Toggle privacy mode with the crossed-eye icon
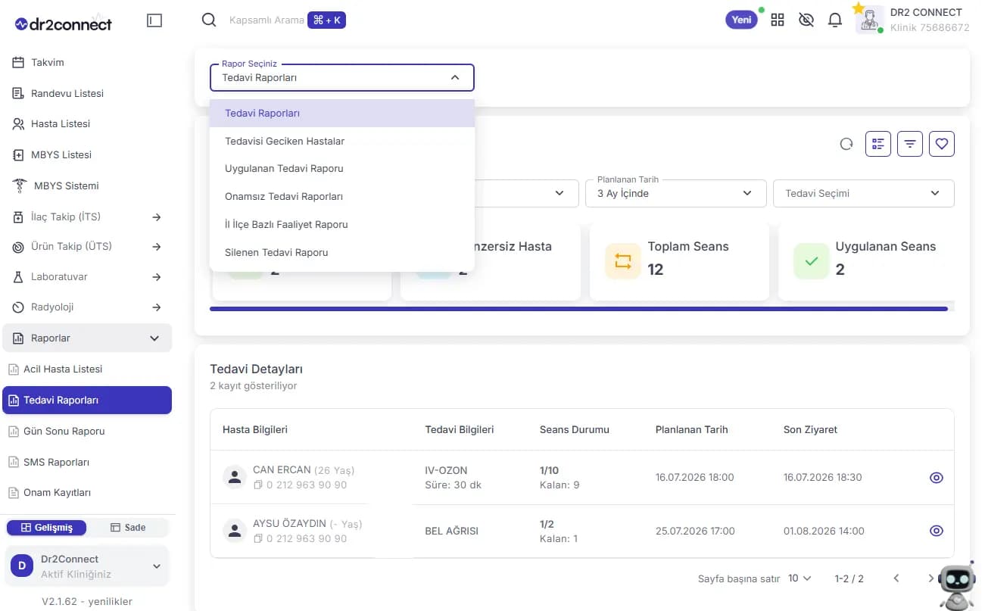Screen dimensions: 985x611 point(806,20)
